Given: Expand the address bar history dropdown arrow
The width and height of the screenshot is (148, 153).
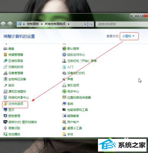Looking at the screenshot, I should (x=85, y=24).
